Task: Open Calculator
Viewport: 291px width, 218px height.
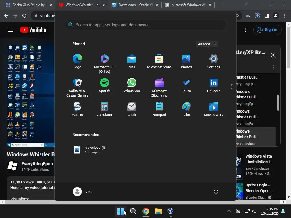Action: click(x=105, y=109)
